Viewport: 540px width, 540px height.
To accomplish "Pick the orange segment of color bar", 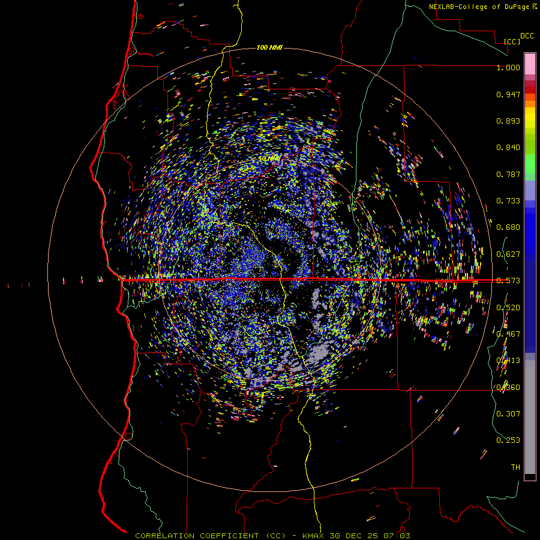I will [530, 104].
